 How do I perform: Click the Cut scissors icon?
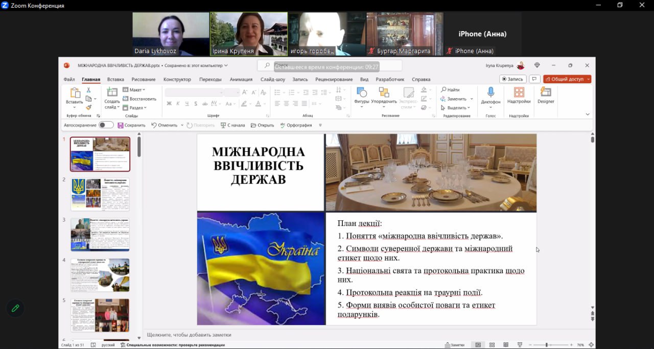click(88, 90)
